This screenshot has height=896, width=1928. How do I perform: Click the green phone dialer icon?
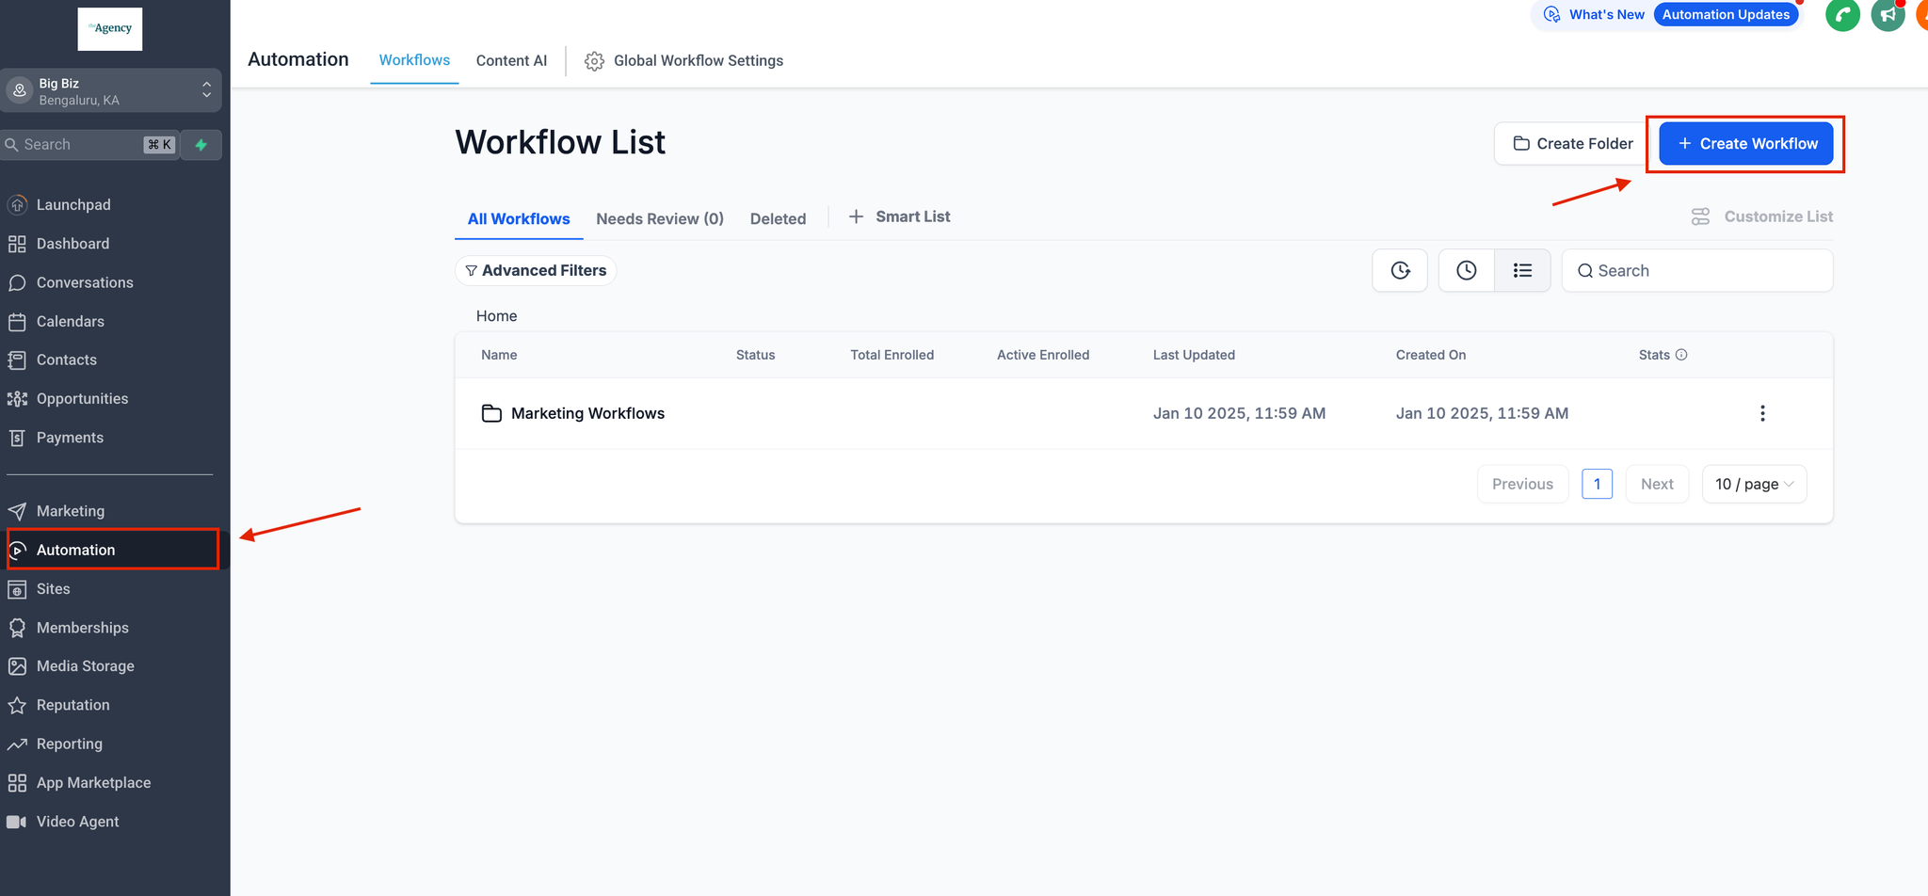point(1842,15)
